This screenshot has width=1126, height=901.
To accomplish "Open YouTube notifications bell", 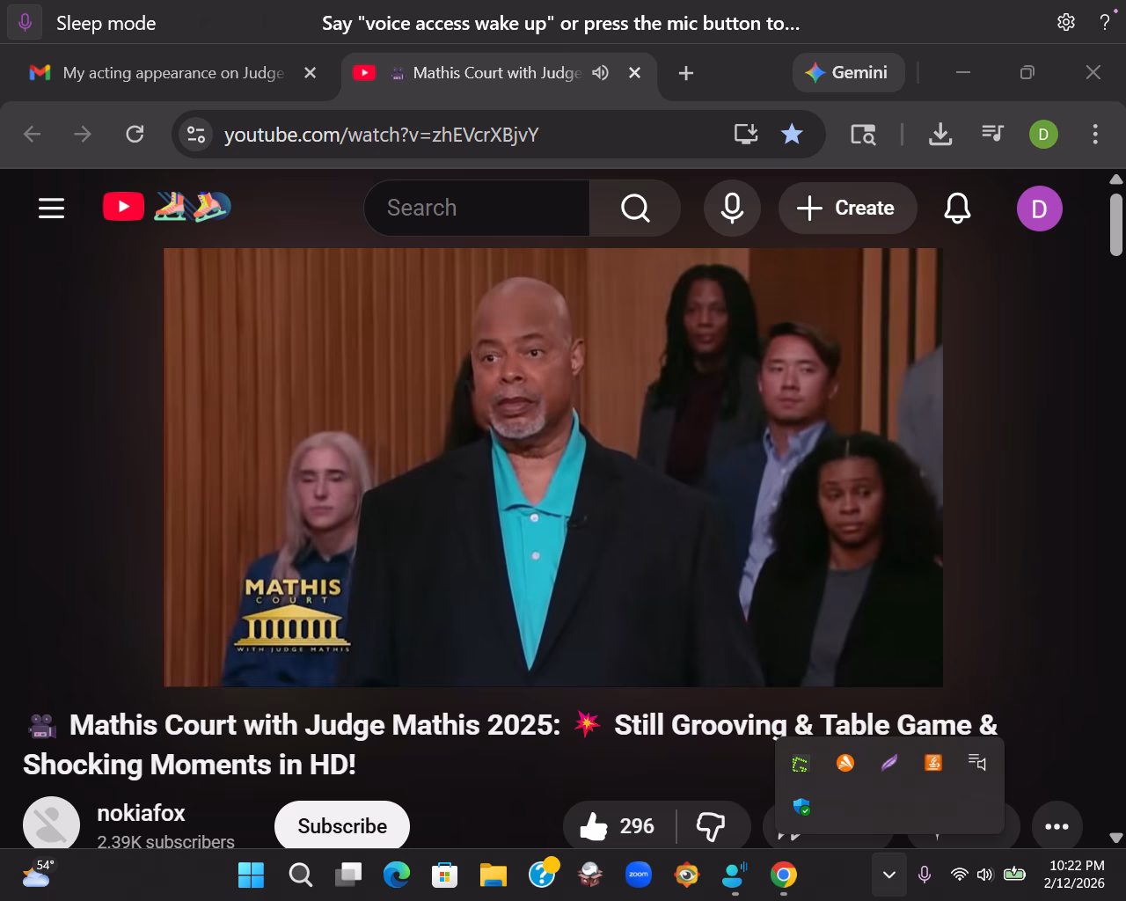I will tap(957, 208).
